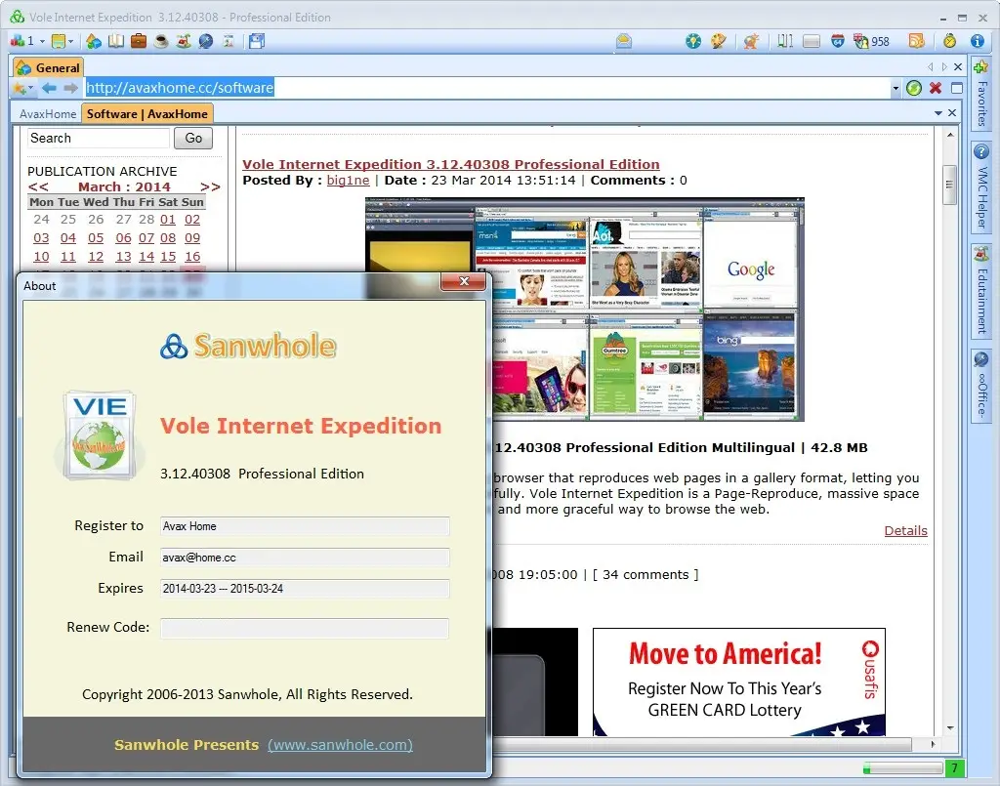Click the house-with-cubes toolbar icon
Image resolution: width=1000 pixels, height=786 pixels.
[x=94, y=41]
